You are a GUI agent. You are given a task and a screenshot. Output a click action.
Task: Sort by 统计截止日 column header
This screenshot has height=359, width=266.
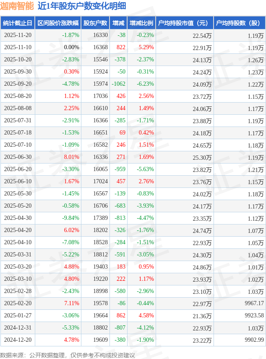18,23
